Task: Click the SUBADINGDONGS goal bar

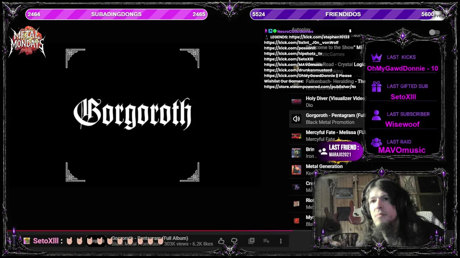Action: pos(116,14)
